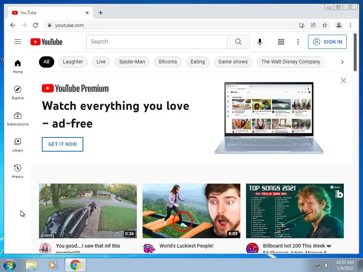Share this page icon
363x272 pixels.
pos(313,25)
